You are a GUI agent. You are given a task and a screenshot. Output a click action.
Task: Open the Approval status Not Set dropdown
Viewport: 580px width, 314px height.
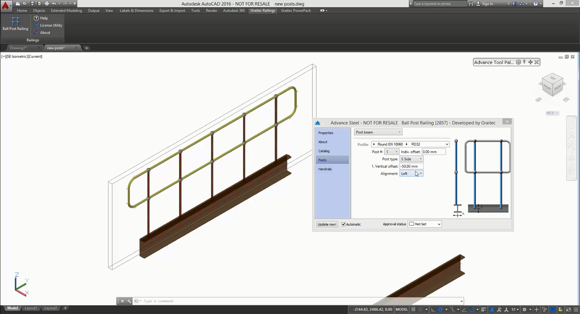(424, 224)
